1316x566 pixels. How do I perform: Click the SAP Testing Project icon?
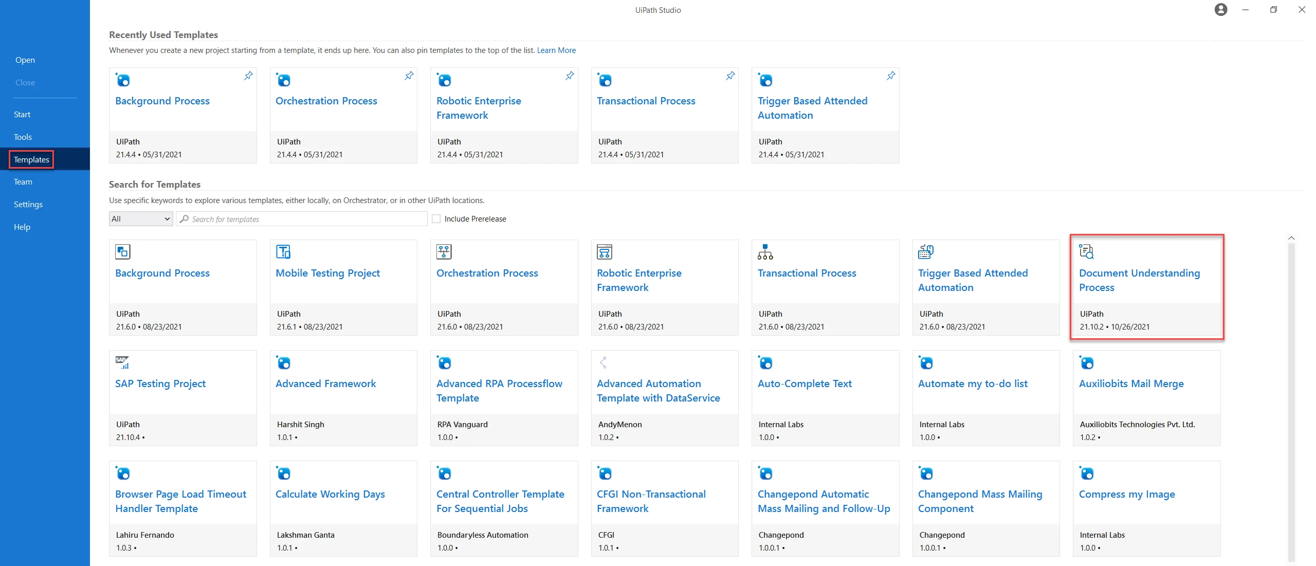point(122,362)
